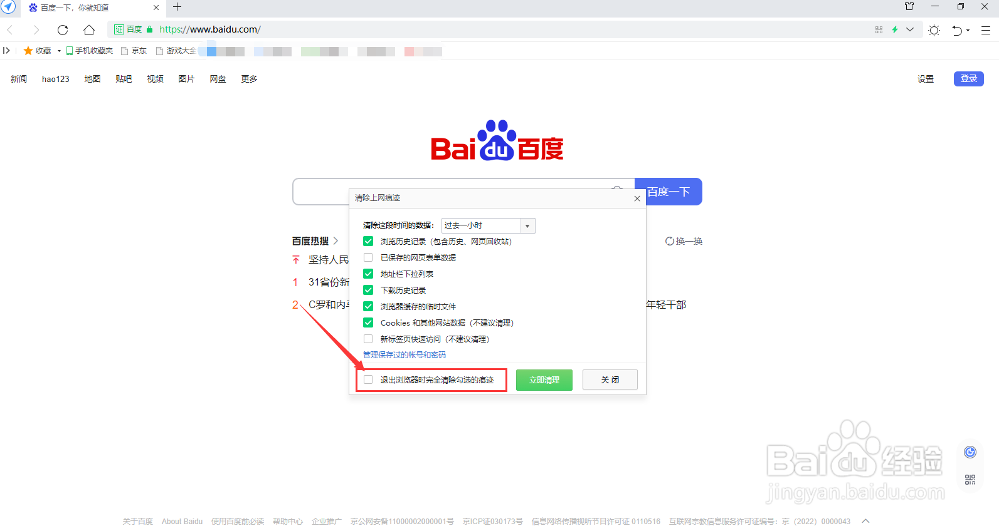
Task: Uncheck Cookies 和其他网站数据 checkbox
Action: pyautogui.click(x=368, y=322)
